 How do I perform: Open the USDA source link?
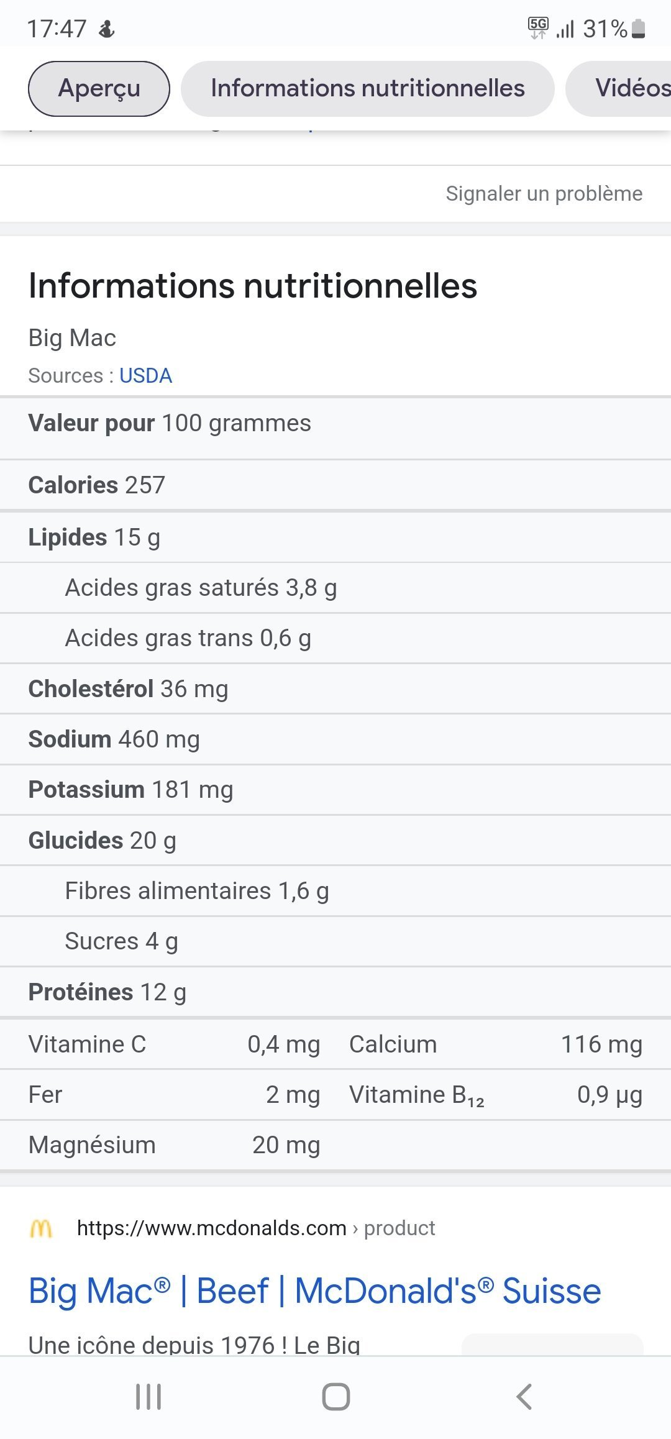[x=145, y=376]
